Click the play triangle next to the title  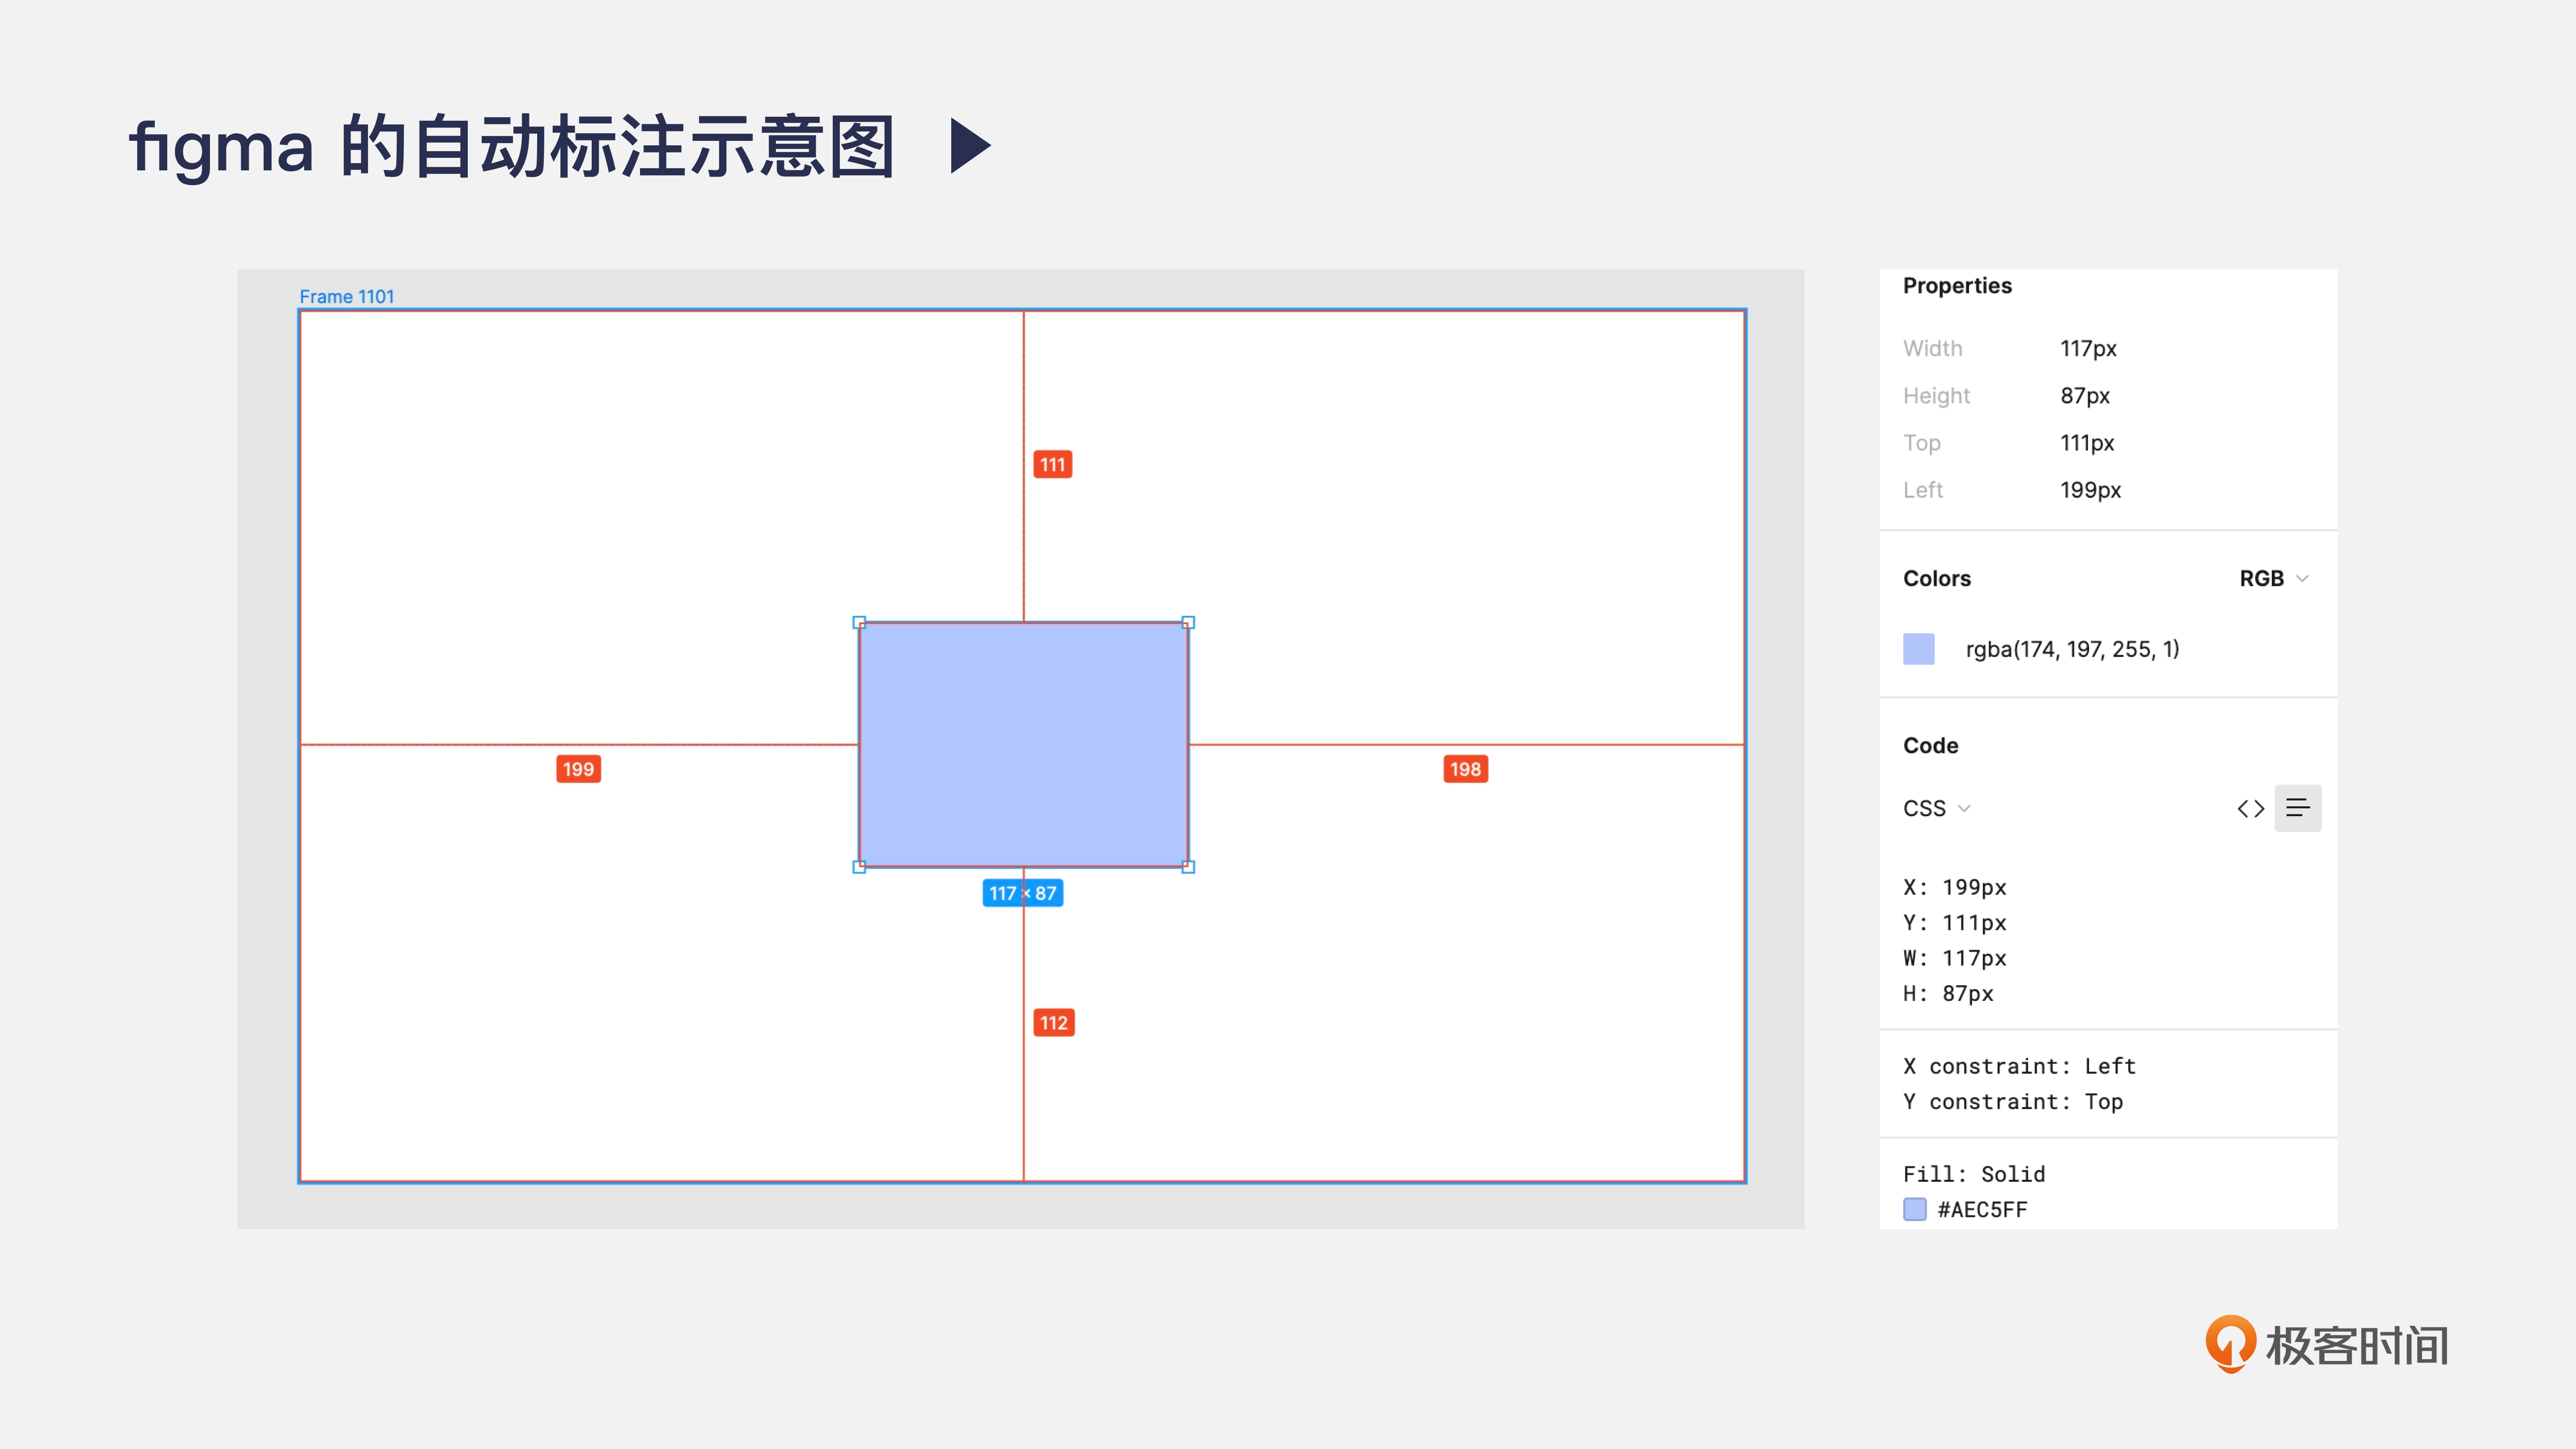[970, 146]
